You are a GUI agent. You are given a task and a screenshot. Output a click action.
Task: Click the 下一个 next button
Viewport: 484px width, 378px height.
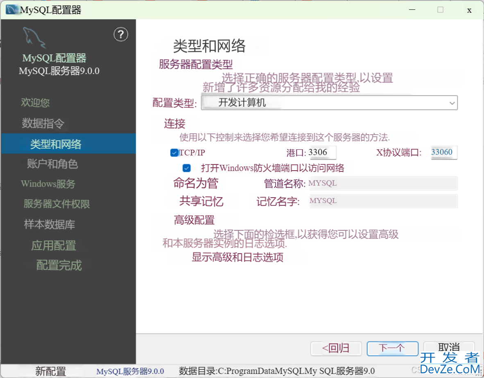click(x=392, y=349)
